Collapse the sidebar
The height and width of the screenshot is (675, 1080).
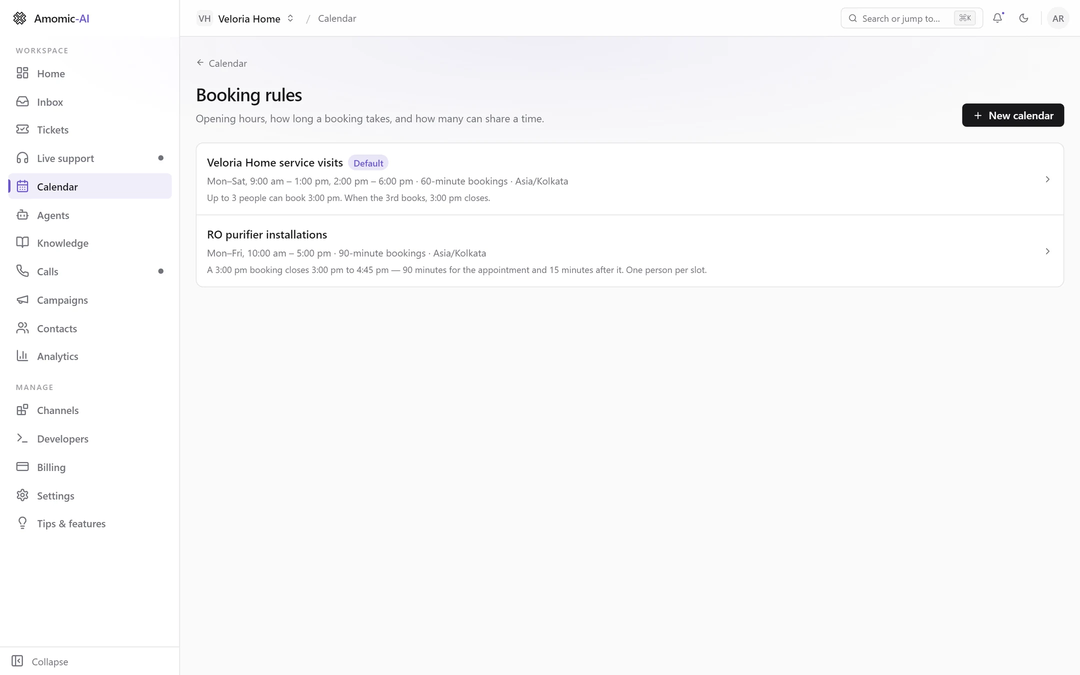point(40,661)
